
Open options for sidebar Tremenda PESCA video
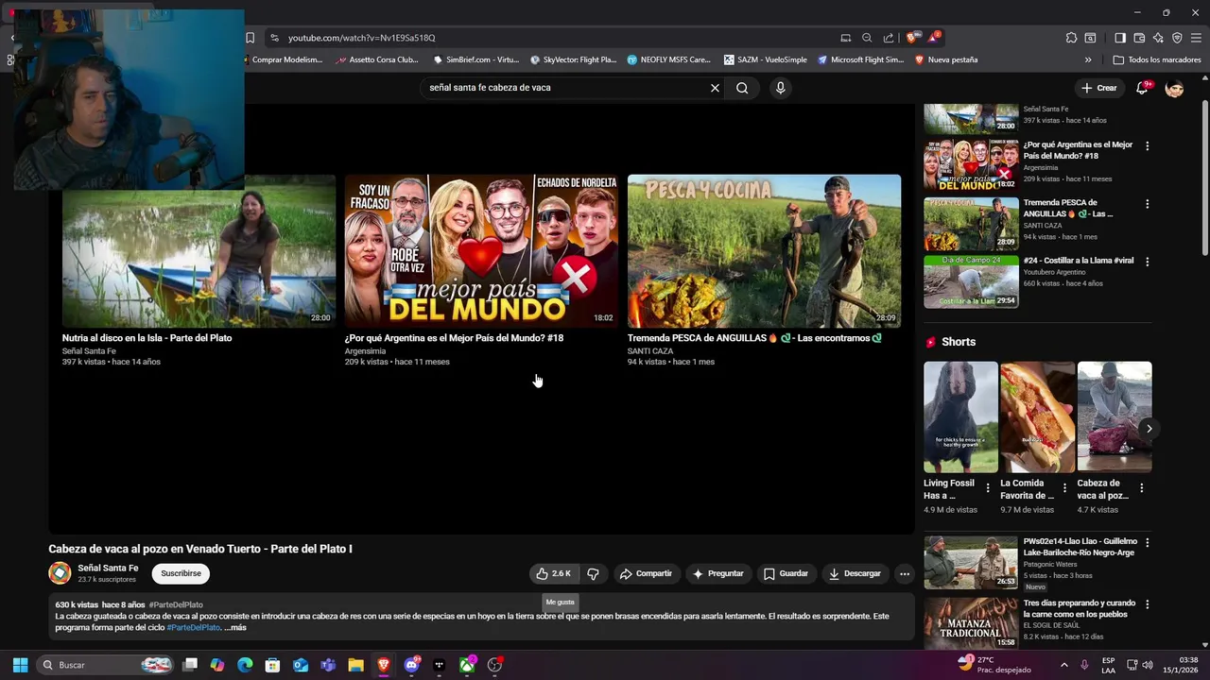[x=1147, y=204]
